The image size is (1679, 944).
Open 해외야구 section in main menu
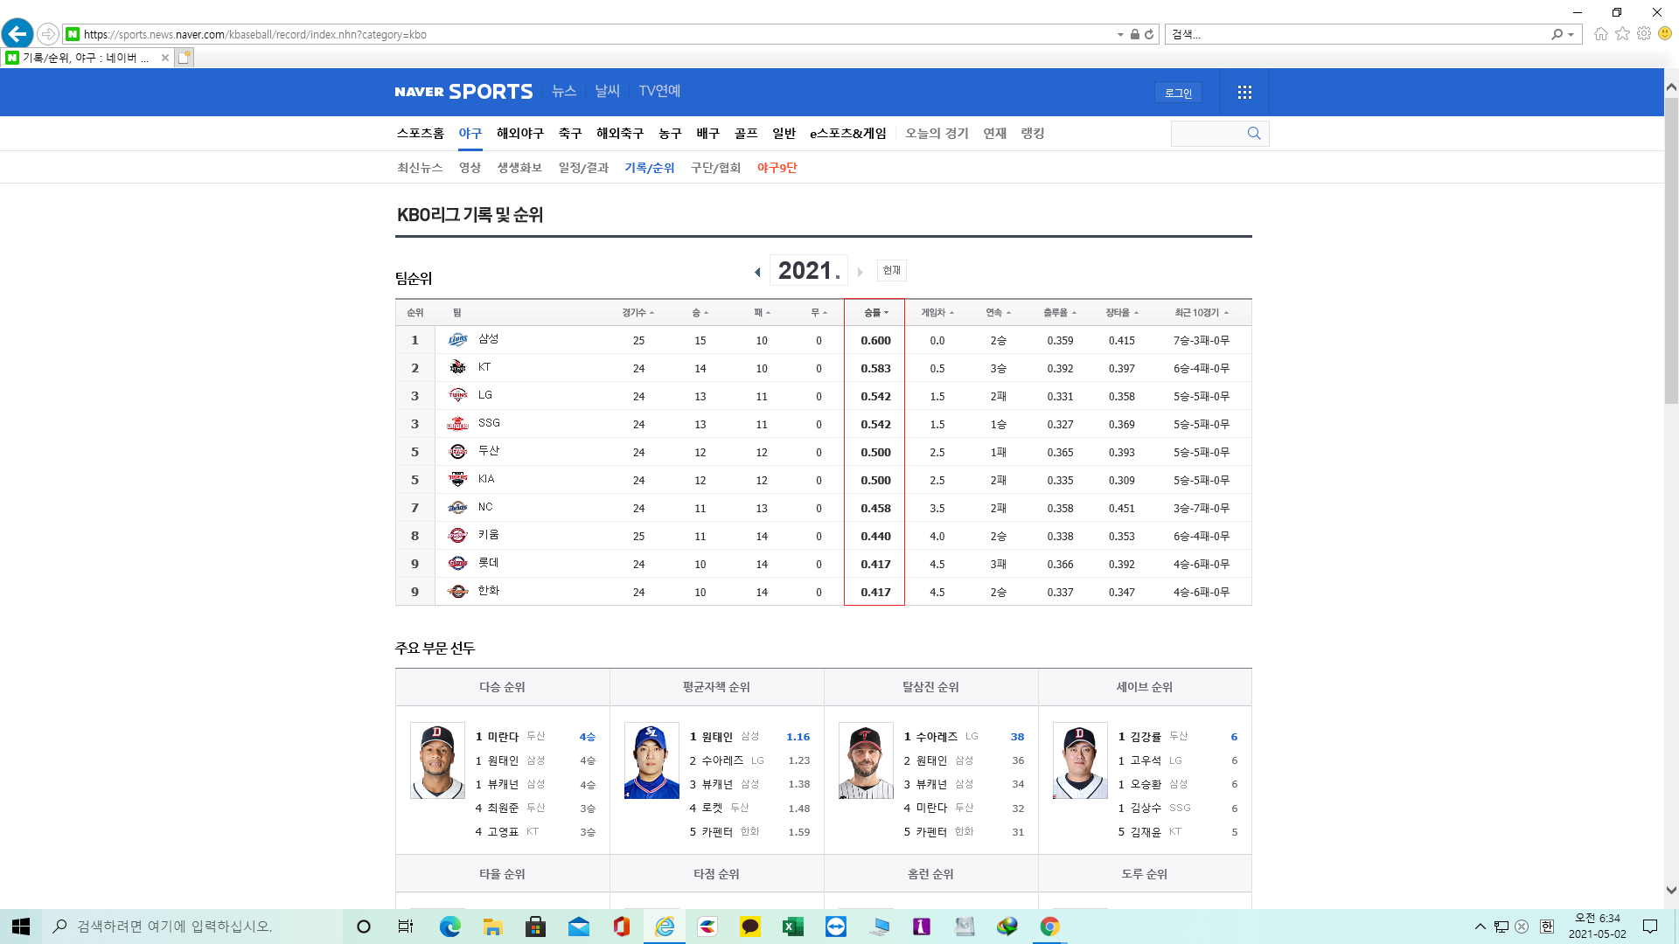(520, 134)
